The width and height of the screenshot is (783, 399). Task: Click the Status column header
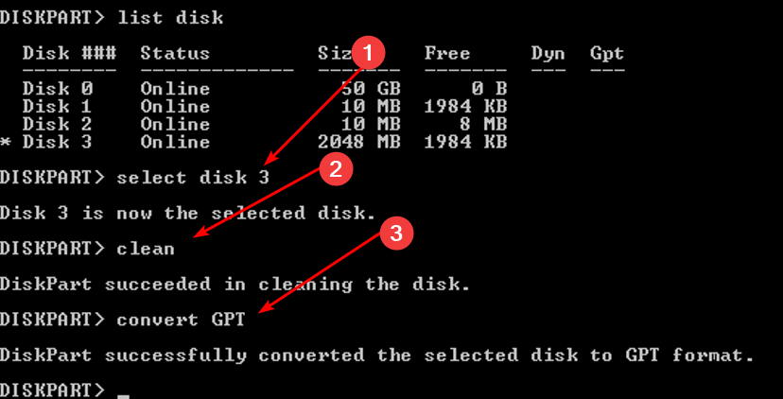(x=175, y=53)
